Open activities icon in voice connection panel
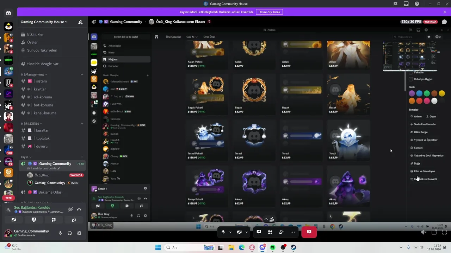 pyautogui.click(x=54, y=220)
